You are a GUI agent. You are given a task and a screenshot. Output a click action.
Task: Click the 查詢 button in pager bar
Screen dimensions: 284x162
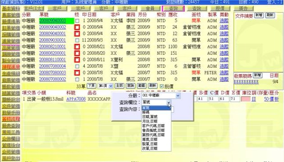[131, 86]
